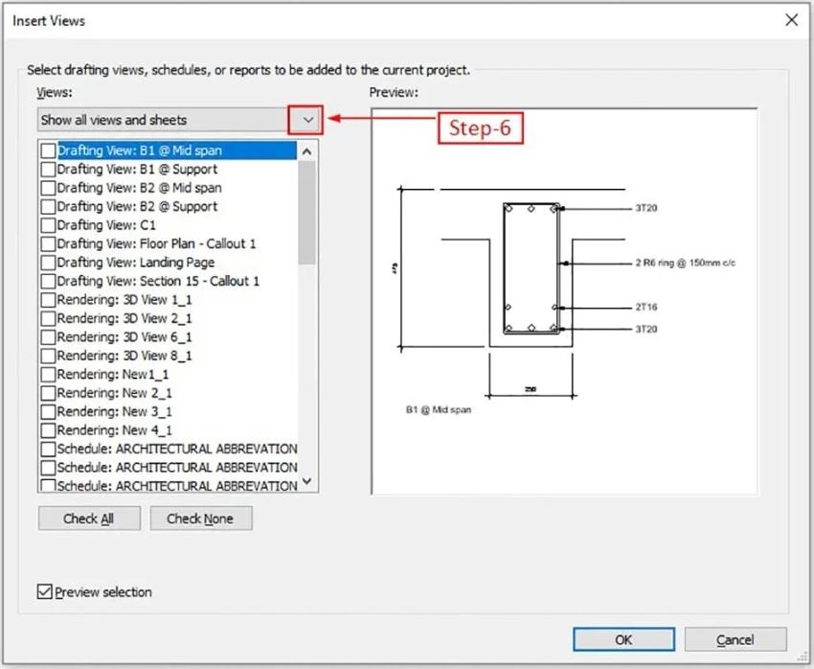Enable the Drafting View: C1 checkbox
Viewport: 814px width, 669px height.
[48, 225]
